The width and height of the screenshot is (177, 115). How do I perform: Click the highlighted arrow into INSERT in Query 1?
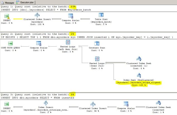[x=18, y=19]
